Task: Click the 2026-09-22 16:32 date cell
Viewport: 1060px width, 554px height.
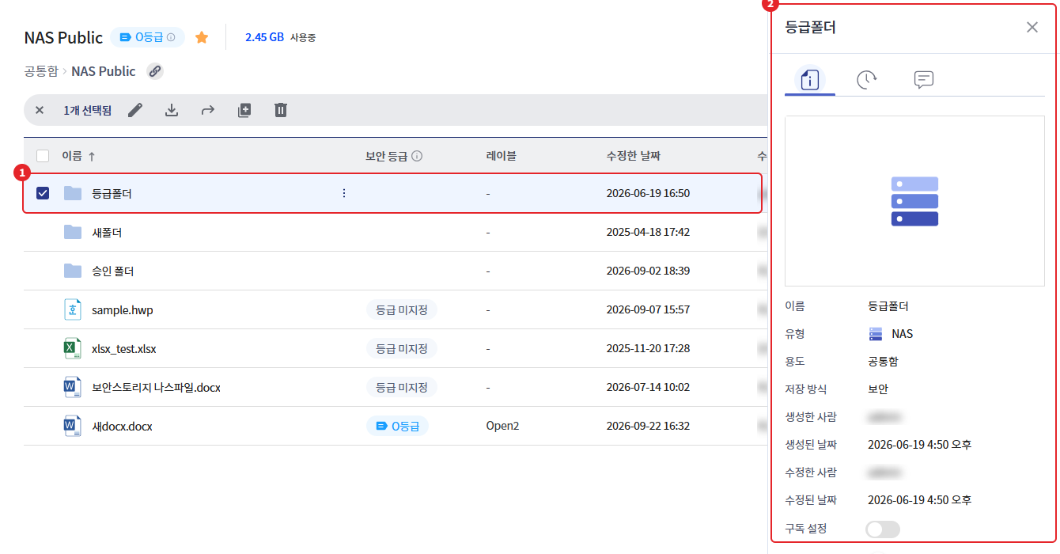Action: tap(648, 427)
